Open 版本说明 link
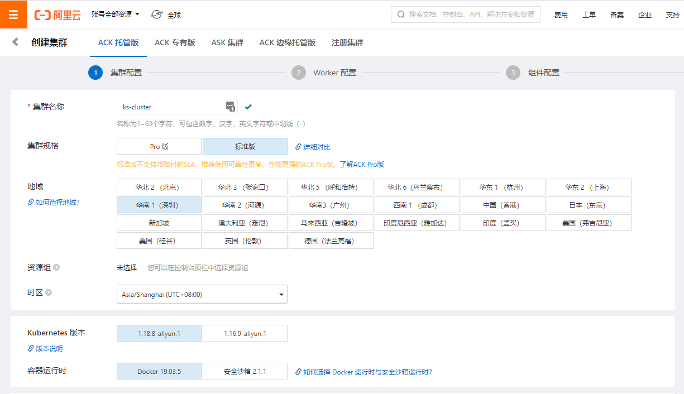The image size is (684, 394). click(x=45, y=349)
